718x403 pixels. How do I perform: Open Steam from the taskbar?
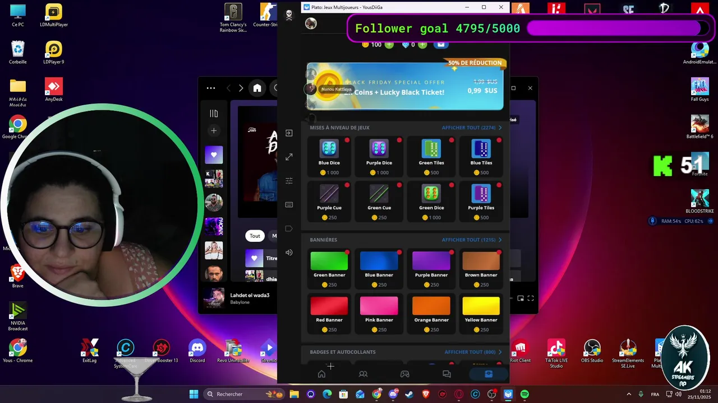[409, 394]
